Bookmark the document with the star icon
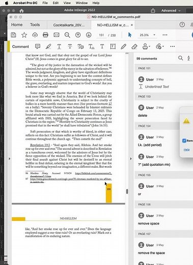The image size is (193, 265). 24,35
